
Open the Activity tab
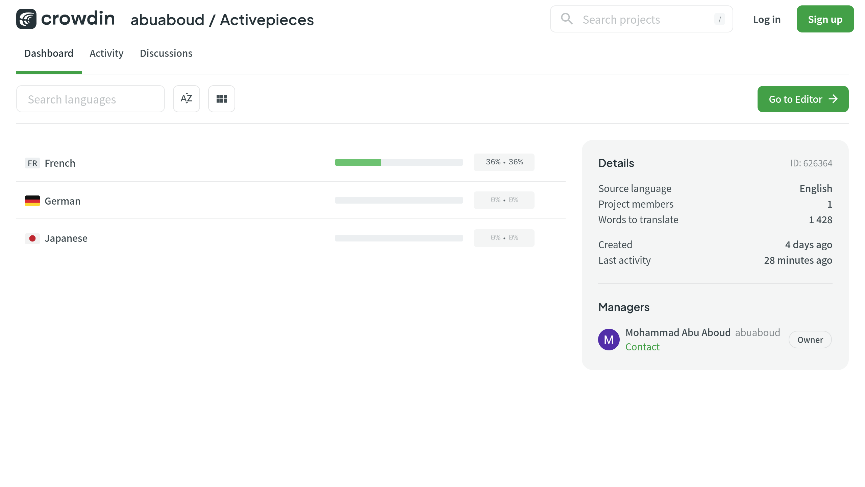[x=106, y=53]
